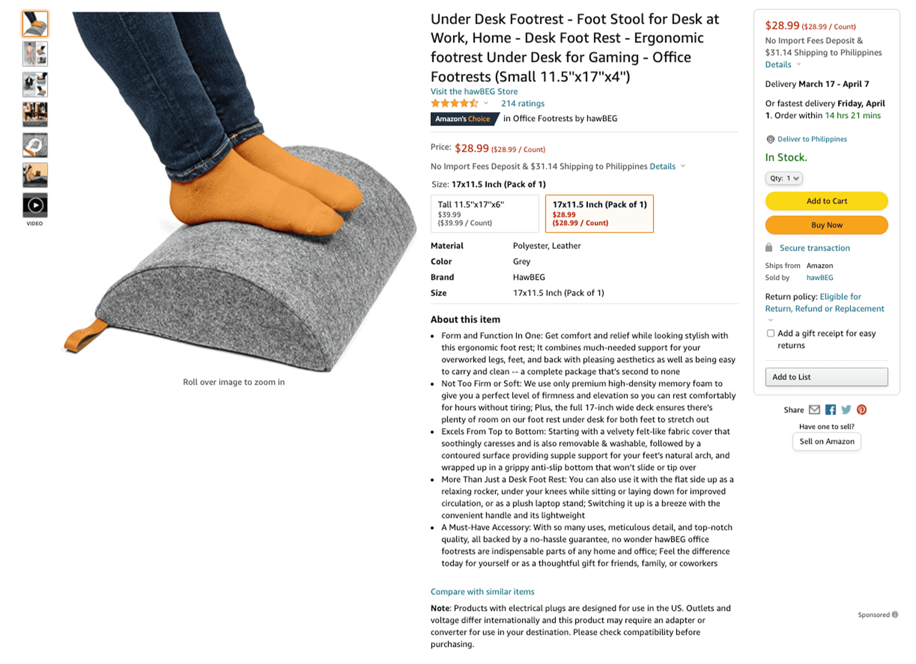Select the 17x11.5 Inch (Pack of 1) size
This screenshot has width=916, height=664.
point(599,214)
